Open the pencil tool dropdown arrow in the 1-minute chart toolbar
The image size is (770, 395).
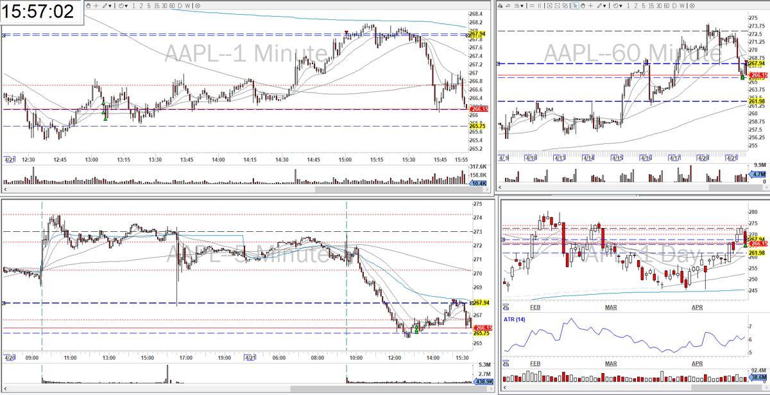[x=110, y=6]
